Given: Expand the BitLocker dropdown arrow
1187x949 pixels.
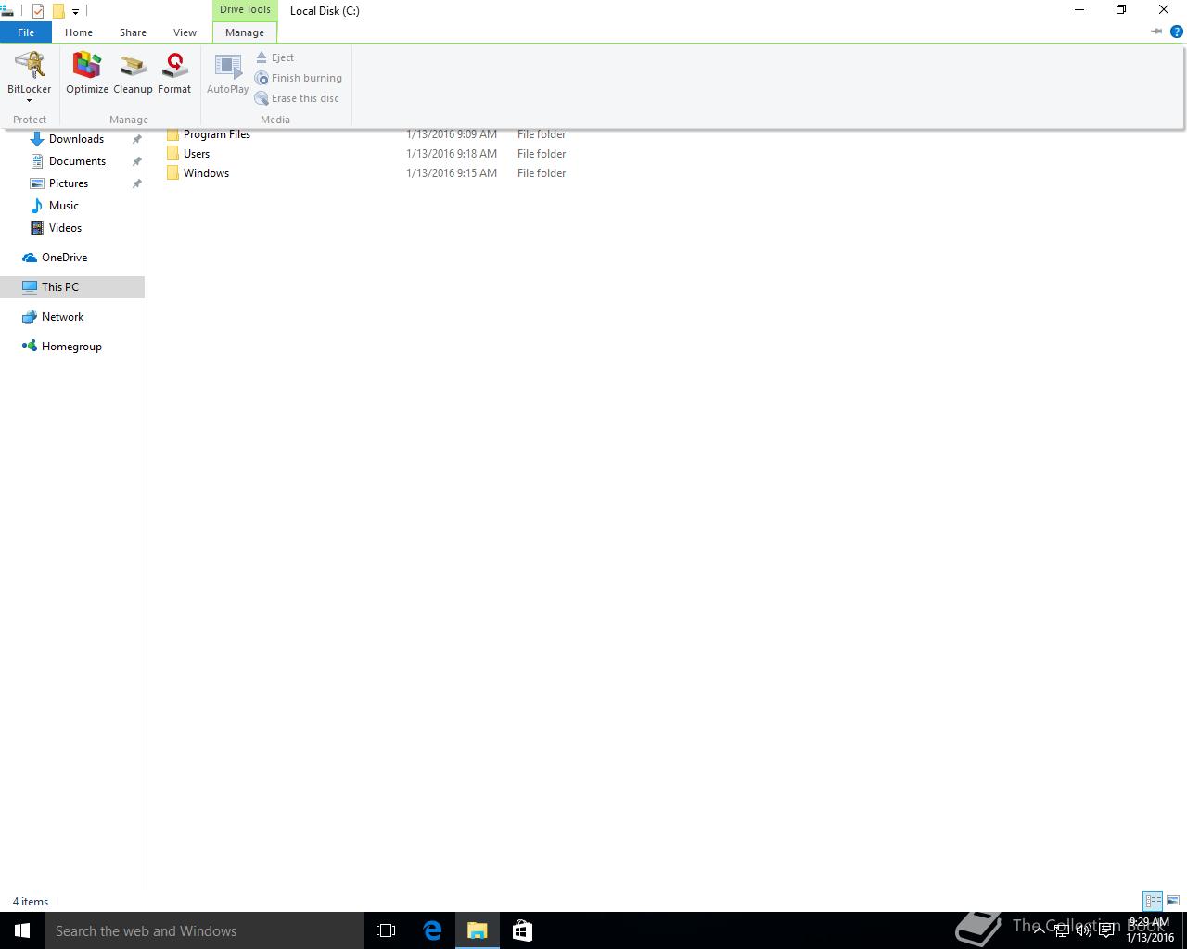Looking at the screenshot, I should [29, 100].
